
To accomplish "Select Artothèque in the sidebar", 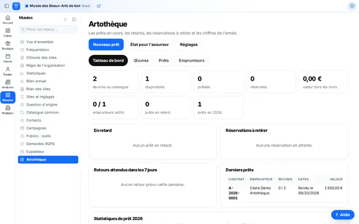I will click(x=48, y=160).
